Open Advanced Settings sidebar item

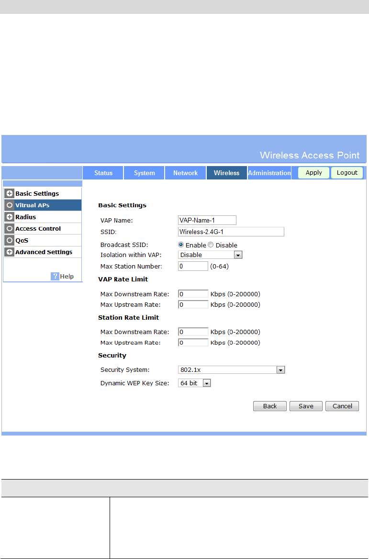click(x=43, y=252)
